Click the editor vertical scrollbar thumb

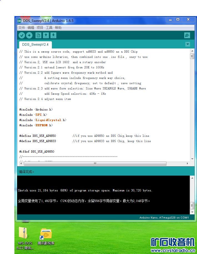[192, 56]
